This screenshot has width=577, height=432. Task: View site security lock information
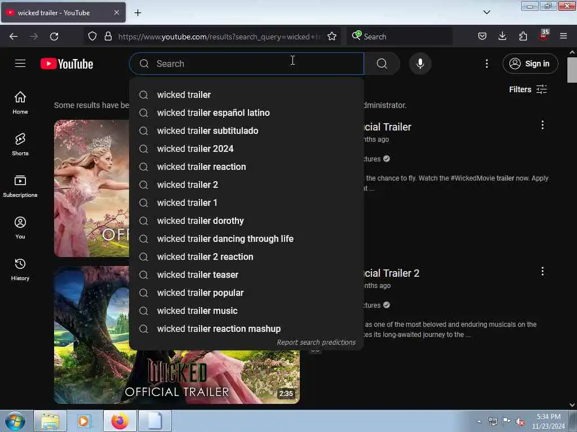tap(108, 37)
